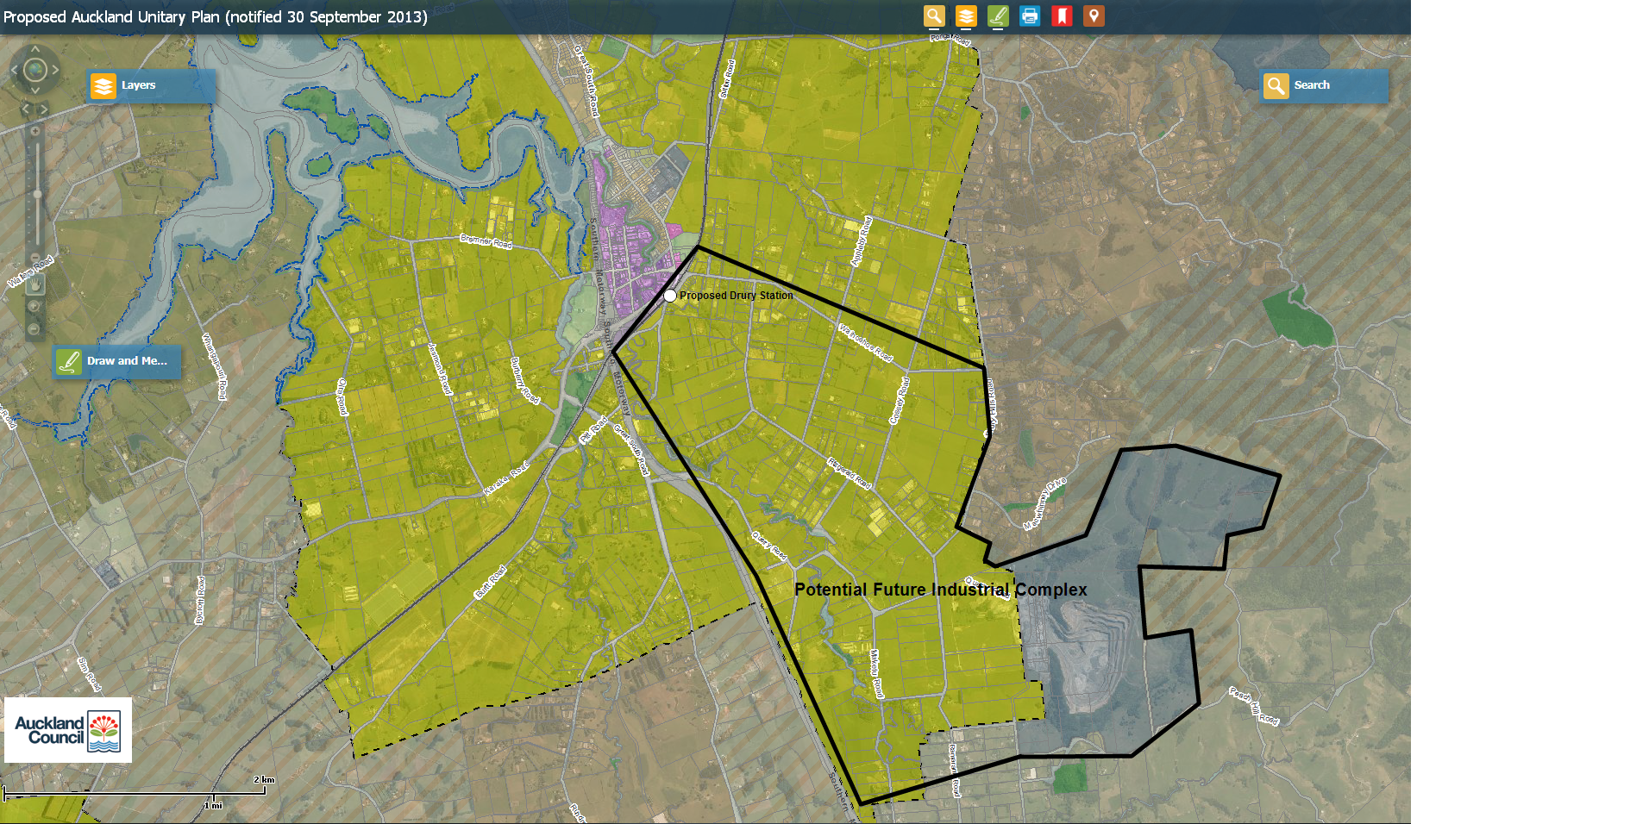The width and height of the screenshot is (1649, 824).
Task: Click the blue Print icon
Action: 1030,16
